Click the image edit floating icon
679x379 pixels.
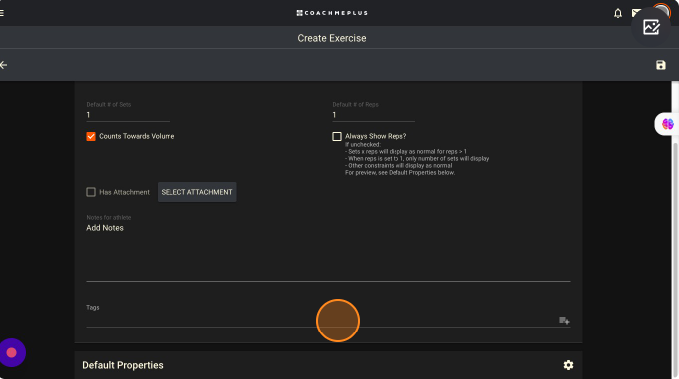pos(651,27)
